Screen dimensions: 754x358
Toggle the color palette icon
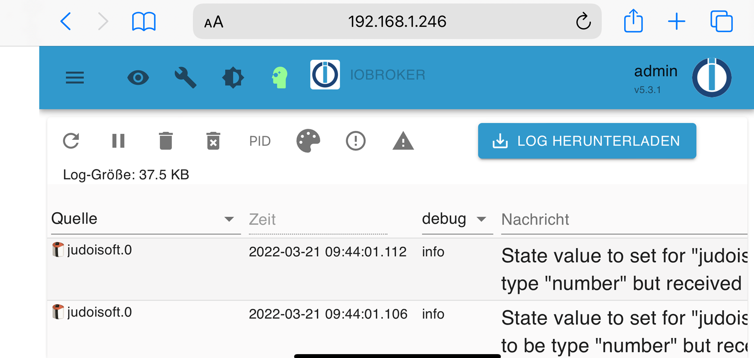click(x=308, y=141)
